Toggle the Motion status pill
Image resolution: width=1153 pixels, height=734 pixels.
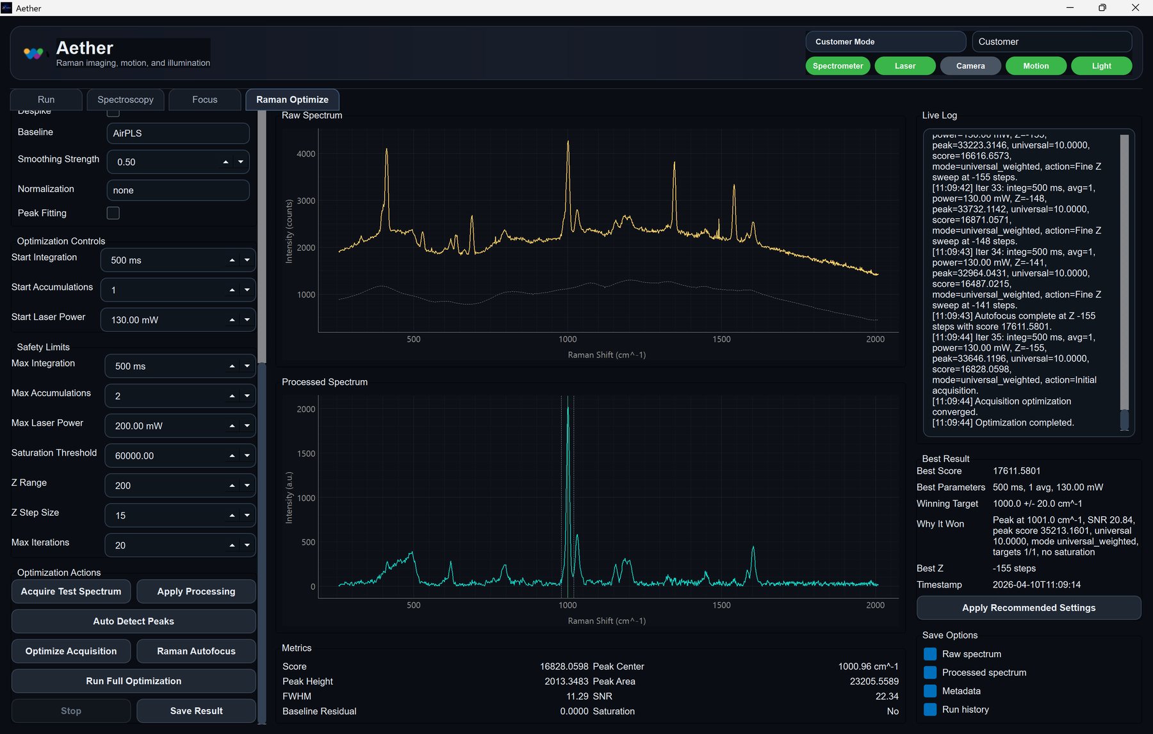(1036, 66)
